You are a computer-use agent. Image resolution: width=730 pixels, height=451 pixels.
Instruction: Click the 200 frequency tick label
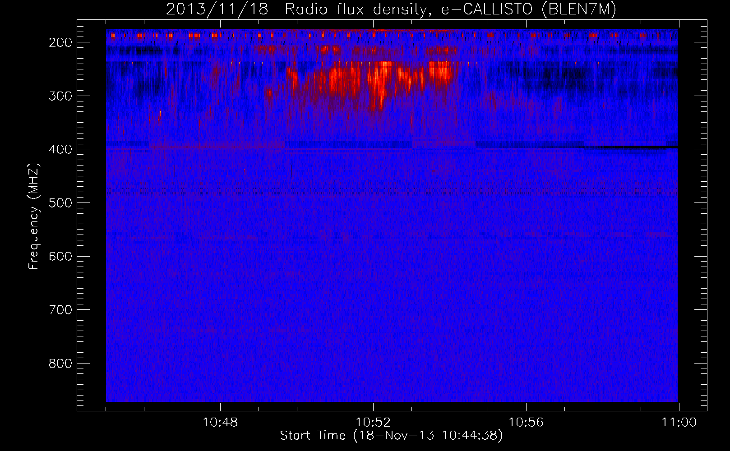60,42
